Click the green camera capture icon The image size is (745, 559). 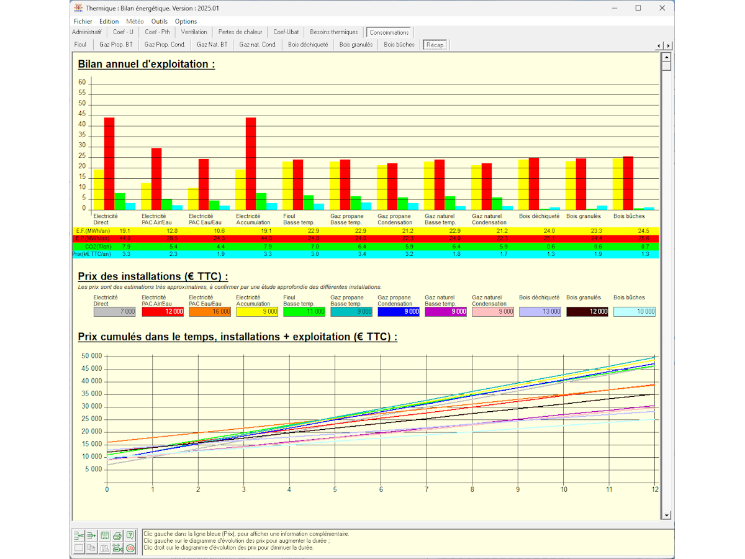click(x=117, y=548)
